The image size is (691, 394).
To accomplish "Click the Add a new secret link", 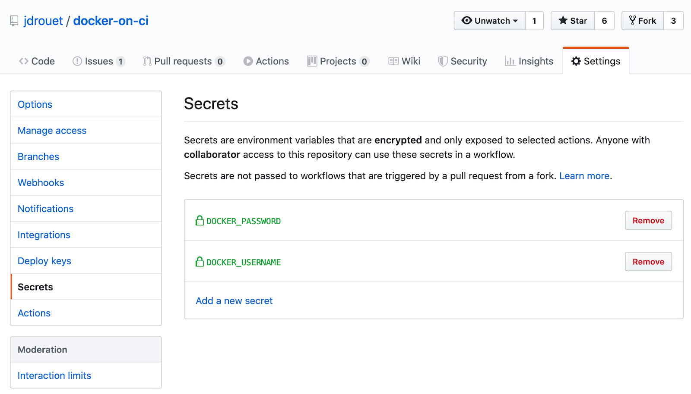I will point(234,301).
